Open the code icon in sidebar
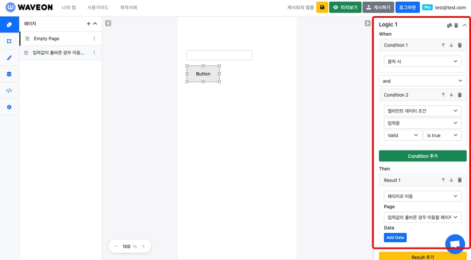Viewport: 471px width, 260px height. [9, 91]
